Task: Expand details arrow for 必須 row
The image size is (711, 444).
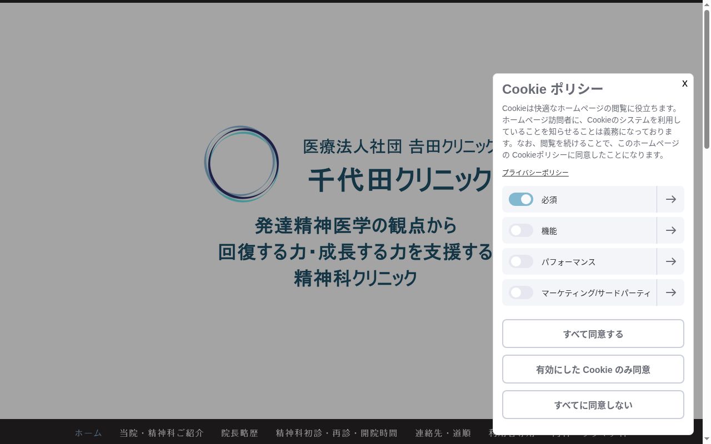Action: (670, 199)
